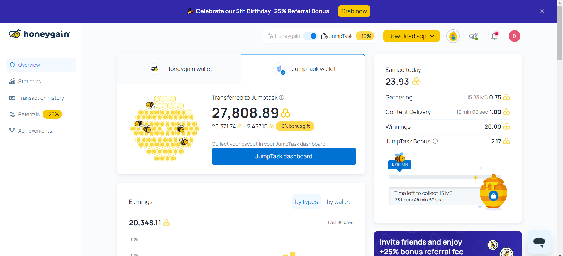Click the party popper icon in banner
The width and height of the screenshot is (563, 256).
tap(191, 11)
